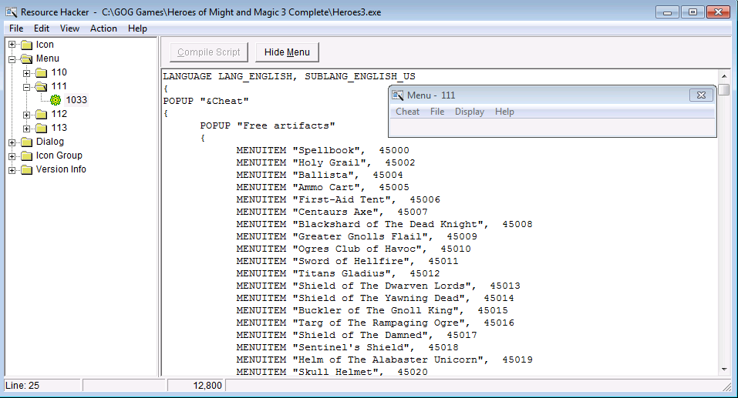Collapse the 111 menu resource node
The image size is (738, 398).
27,86
